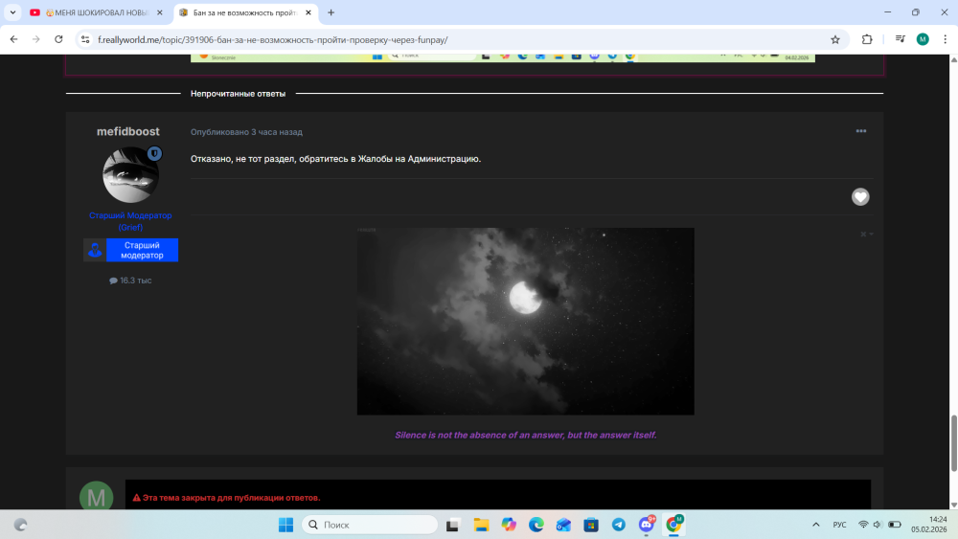The height and width of the screenshot is (539, 958).
Task: Open mefidboost username profile link
Action: pyautogui.click(x=128, y=131)
